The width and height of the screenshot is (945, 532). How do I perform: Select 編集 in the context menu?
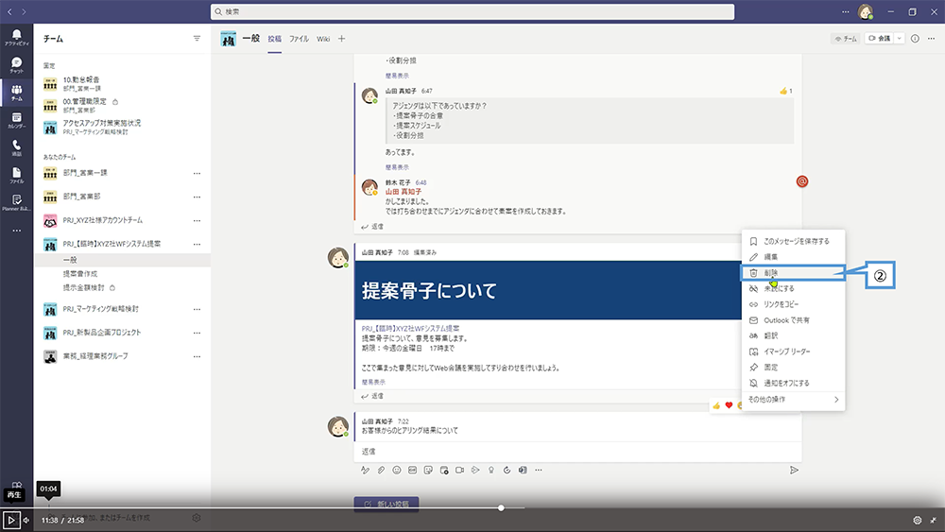coord(793,257)
